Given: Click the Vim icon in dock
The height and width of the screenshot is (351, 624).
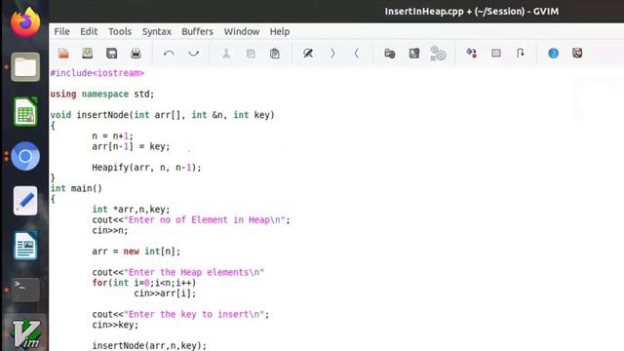Looking at the screenshot, I should [x=26, y=334].
